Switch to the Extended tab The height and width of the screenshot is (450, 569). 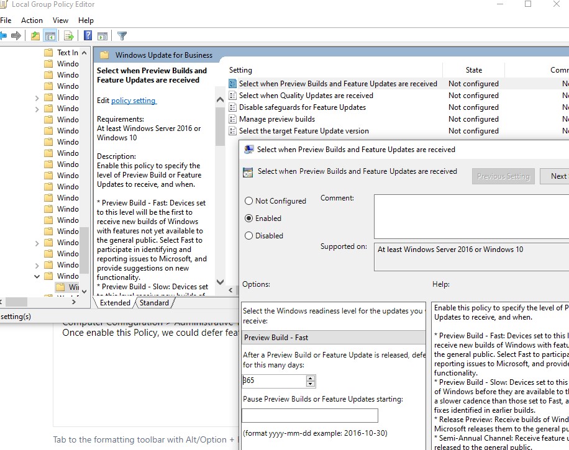click(115, 303)
